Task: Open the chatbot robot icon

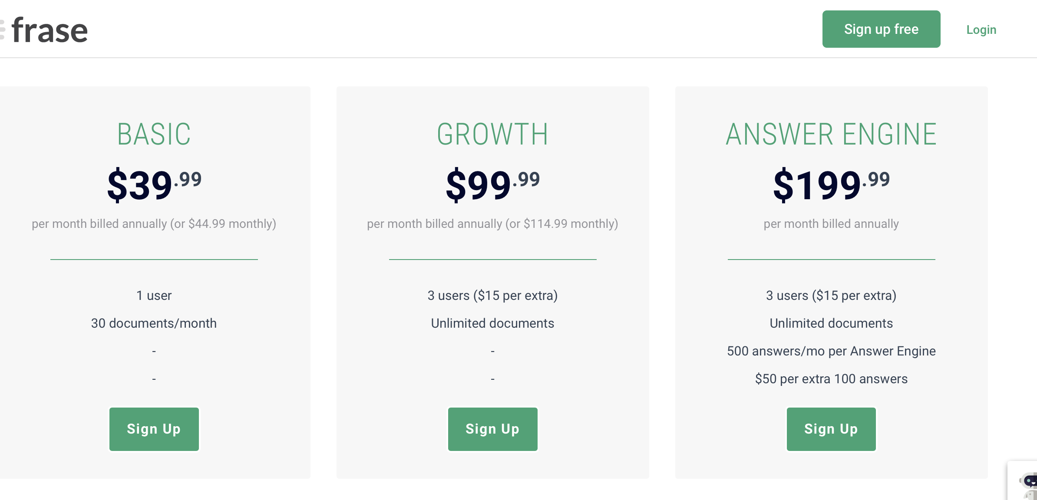Action: [x=1028, y=485]
